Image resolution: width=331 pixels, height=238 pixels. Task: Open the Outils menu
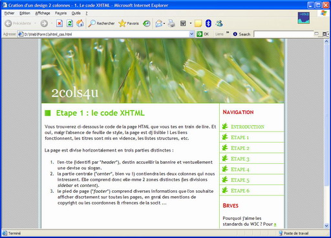(76, 13)
